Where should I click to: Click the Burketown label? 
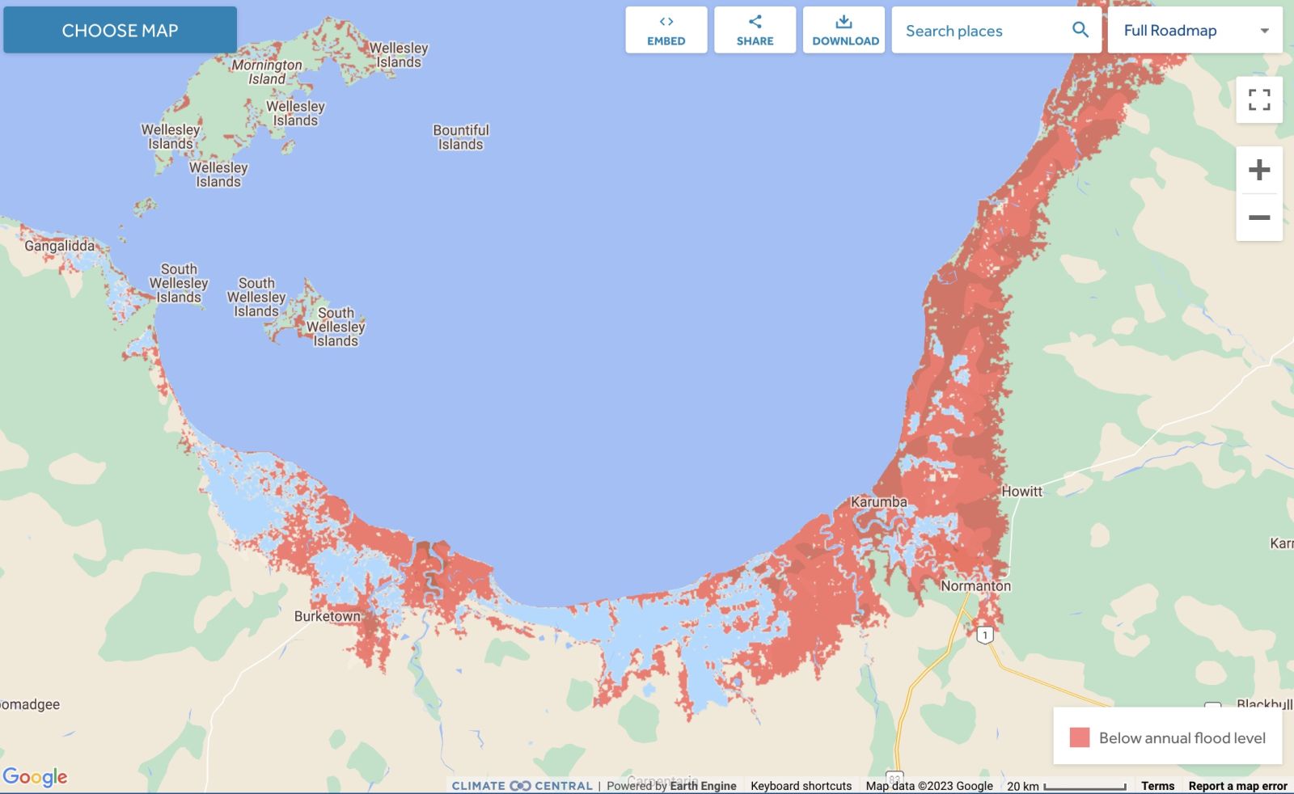point(327,616)
